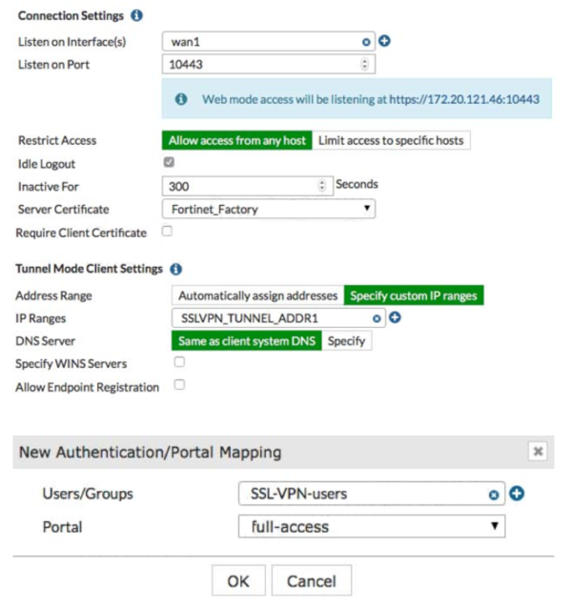Open the https://172.20.121.46:10443 link
572x609 pixels.
[x=464, y=99]
